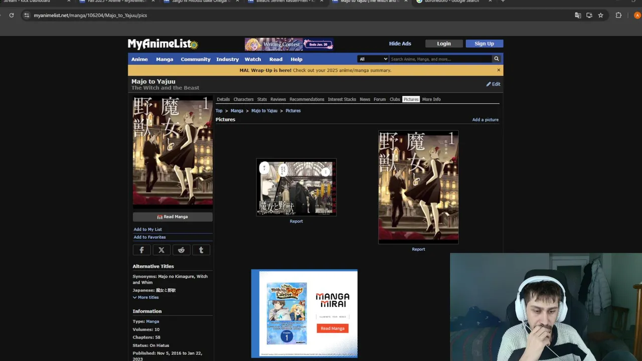Image resolution: width=642 pixels, height=361 pixels.
Task: Open the Chrome profile avatar
Action: point(637,15)
